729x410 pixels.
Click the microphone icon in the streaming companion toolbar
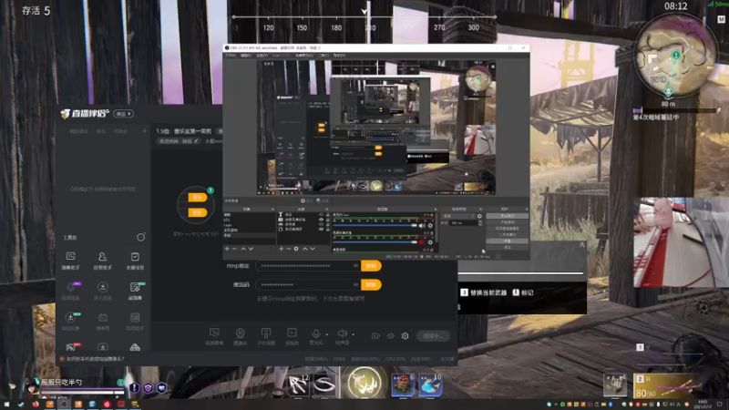coord(316,333)
